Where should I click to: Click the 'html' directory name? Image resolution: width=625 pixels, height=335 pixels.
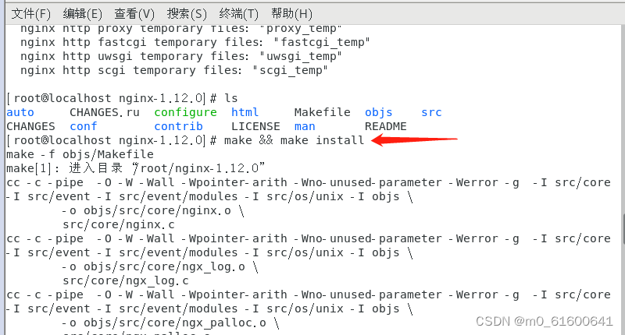[245, 112]
